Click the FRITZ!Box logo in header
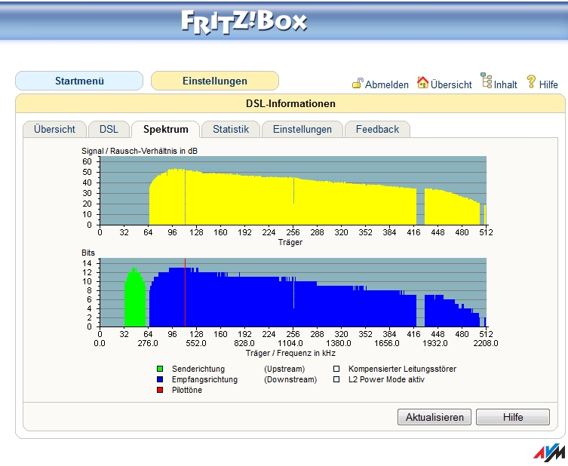The image size is (568, 466). [x=244, y=22]
